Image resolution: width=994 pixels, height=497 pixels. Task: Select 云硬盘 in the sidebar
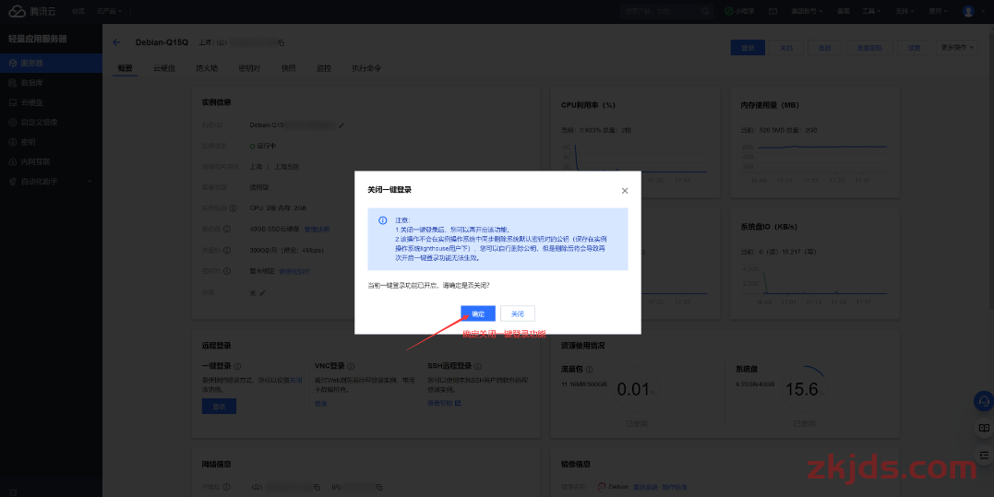(x=51, y=102)
